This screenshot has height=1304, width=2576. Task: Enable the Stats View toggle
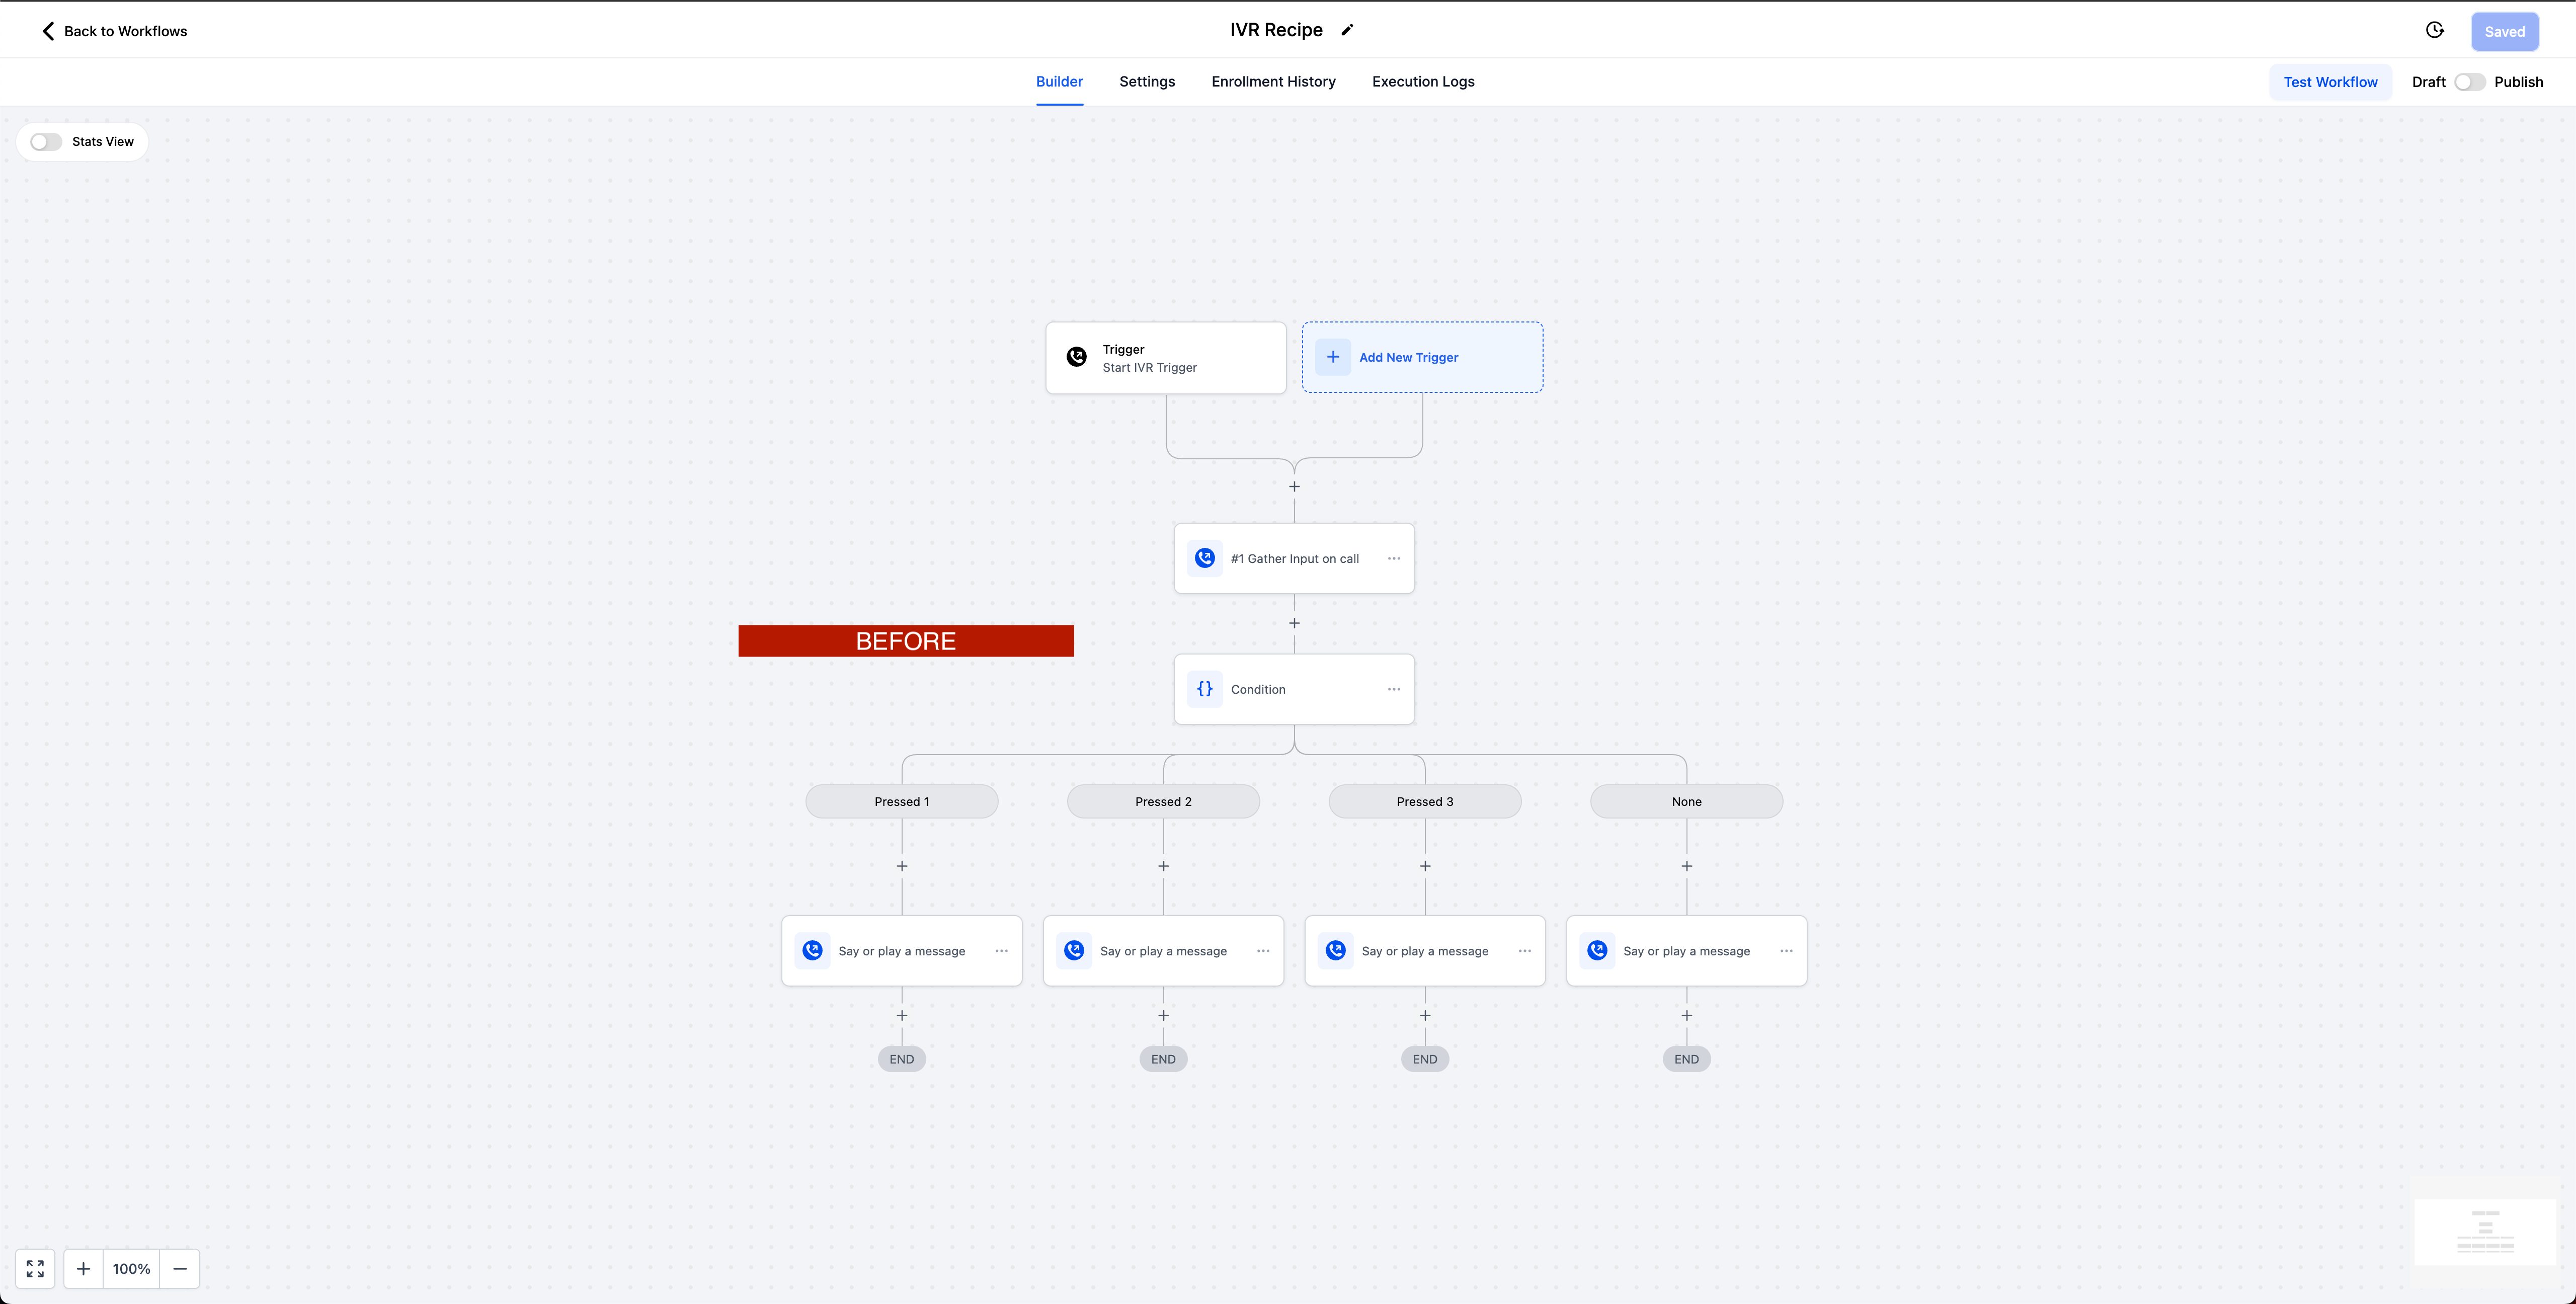point(46,142)
